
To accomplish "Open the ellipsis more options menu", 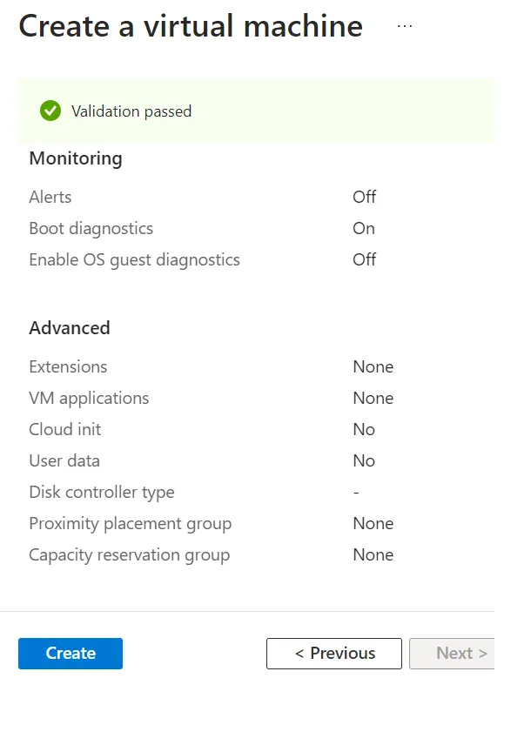I will coord(405,26).
